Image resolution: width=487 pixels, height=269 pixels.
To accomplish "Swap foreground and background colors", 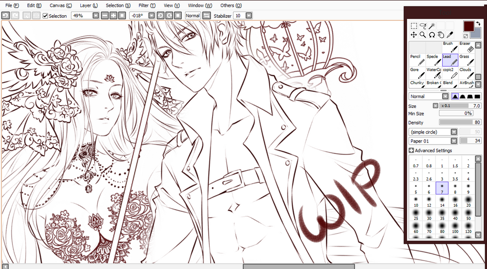I will [478, 24].
